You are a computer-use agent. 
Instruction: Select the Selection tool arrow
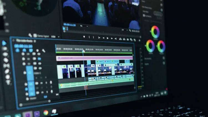pos(4,43)
